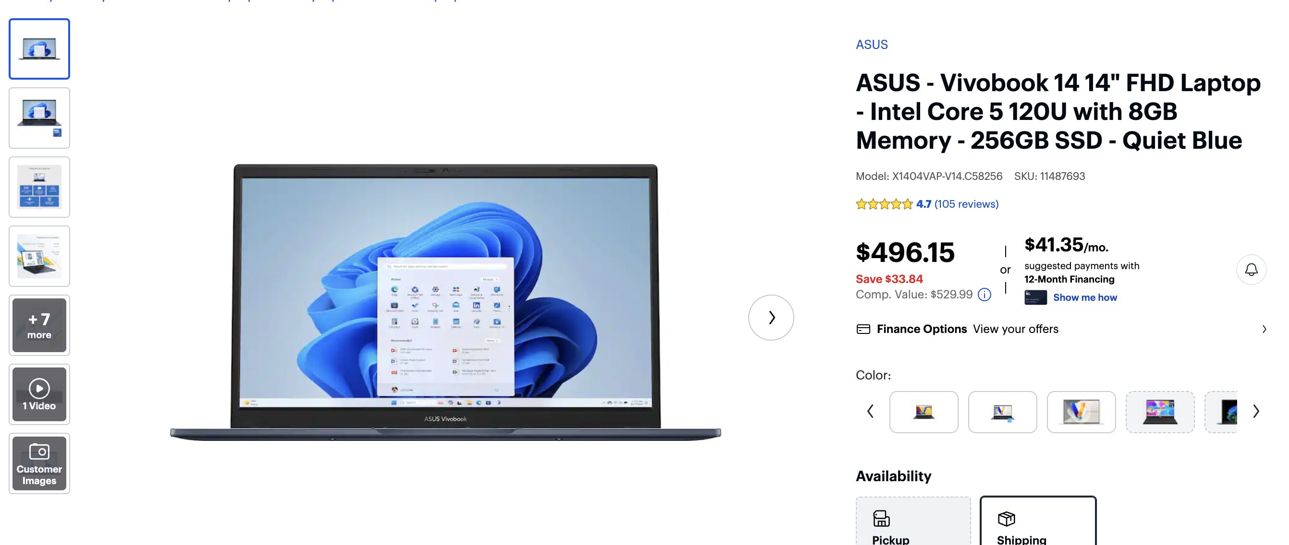Click the credit card image beside Show me how
The width and height of the screenshot is (1289, 545).
coord(1035,297)
